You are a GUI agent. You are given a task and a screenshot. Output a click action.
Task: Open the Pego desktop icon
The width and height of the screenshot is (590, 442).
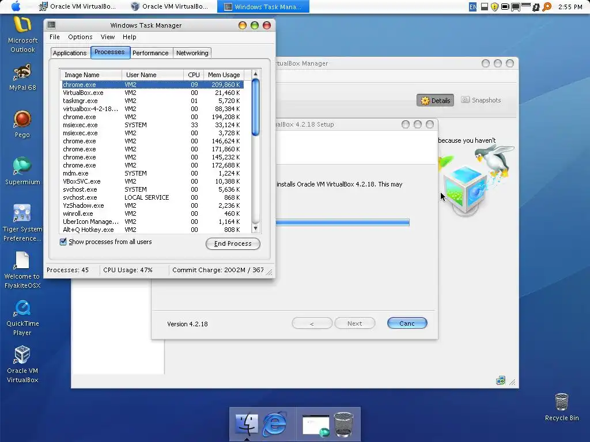[x=22, y=124]
